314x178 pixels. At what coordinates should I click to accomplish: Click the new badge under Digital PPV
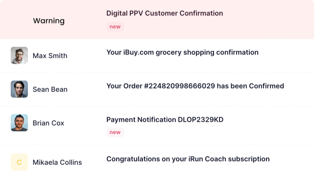[115, 26]
